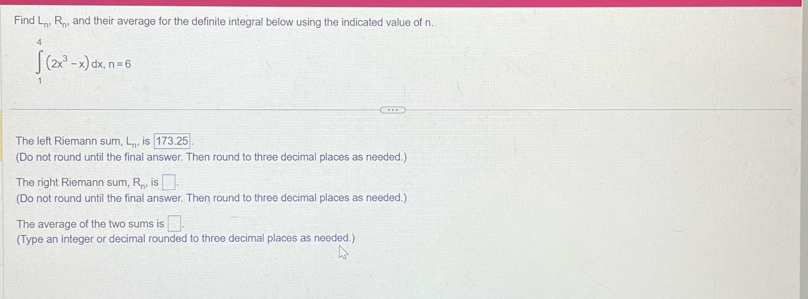Click the rounding instruction under the right sum
Viewport: 808px width, 299px height.
click(212, 199)
